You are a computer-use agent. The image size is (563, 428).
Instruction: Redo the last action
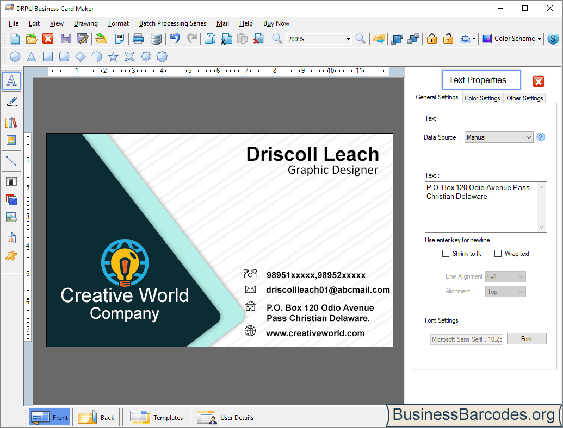[192, 39]
